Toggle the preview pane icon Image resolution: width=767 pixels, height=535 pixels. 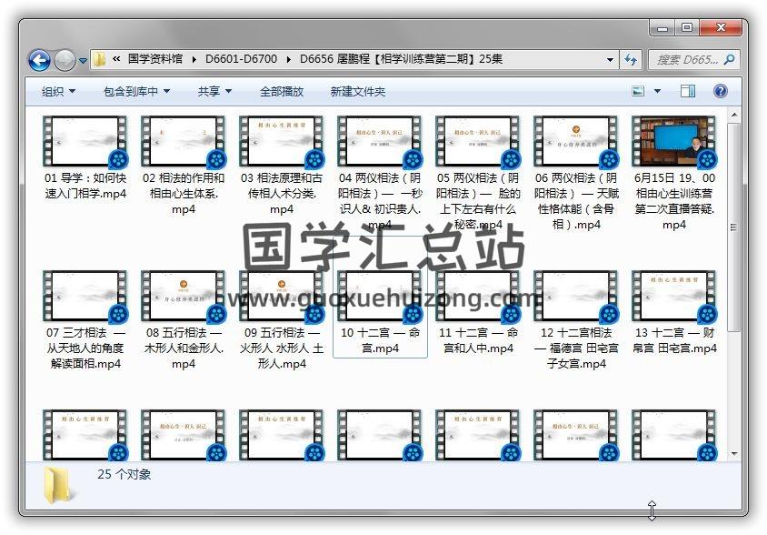click(688, 91)
